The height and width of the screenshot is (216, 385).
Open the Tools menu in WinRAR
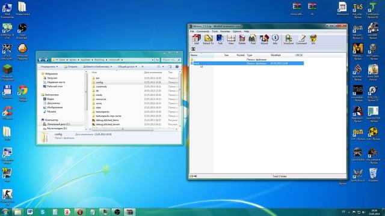tap(215, 31)
